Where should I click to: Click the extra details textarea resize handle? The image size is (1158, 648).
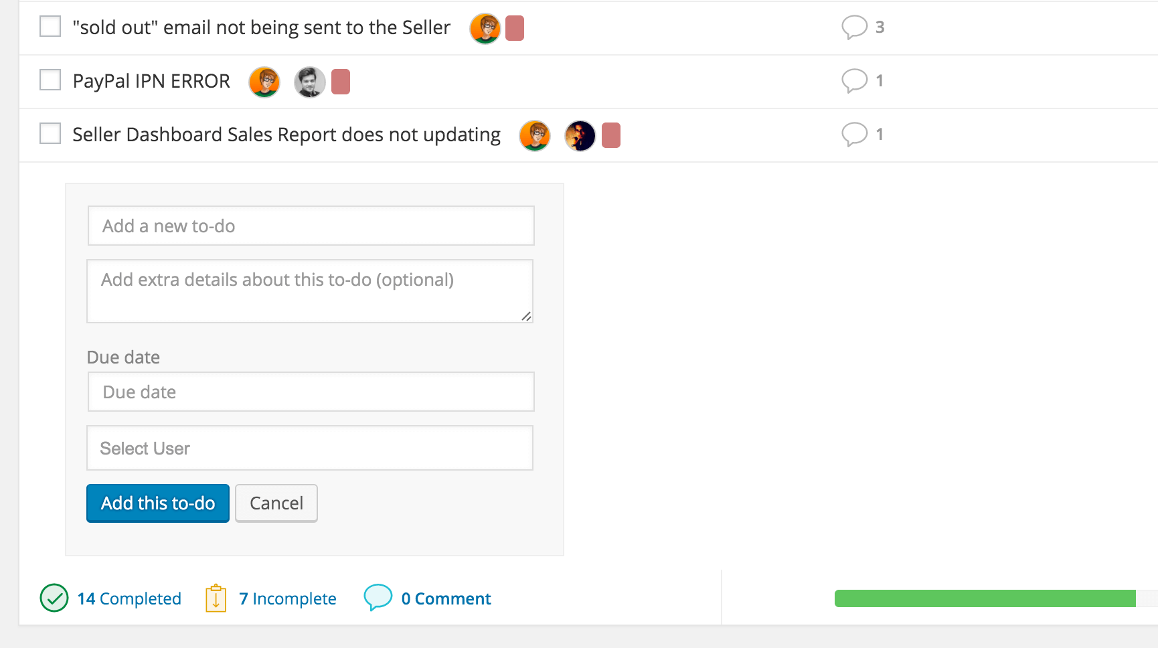click(527, 317)
